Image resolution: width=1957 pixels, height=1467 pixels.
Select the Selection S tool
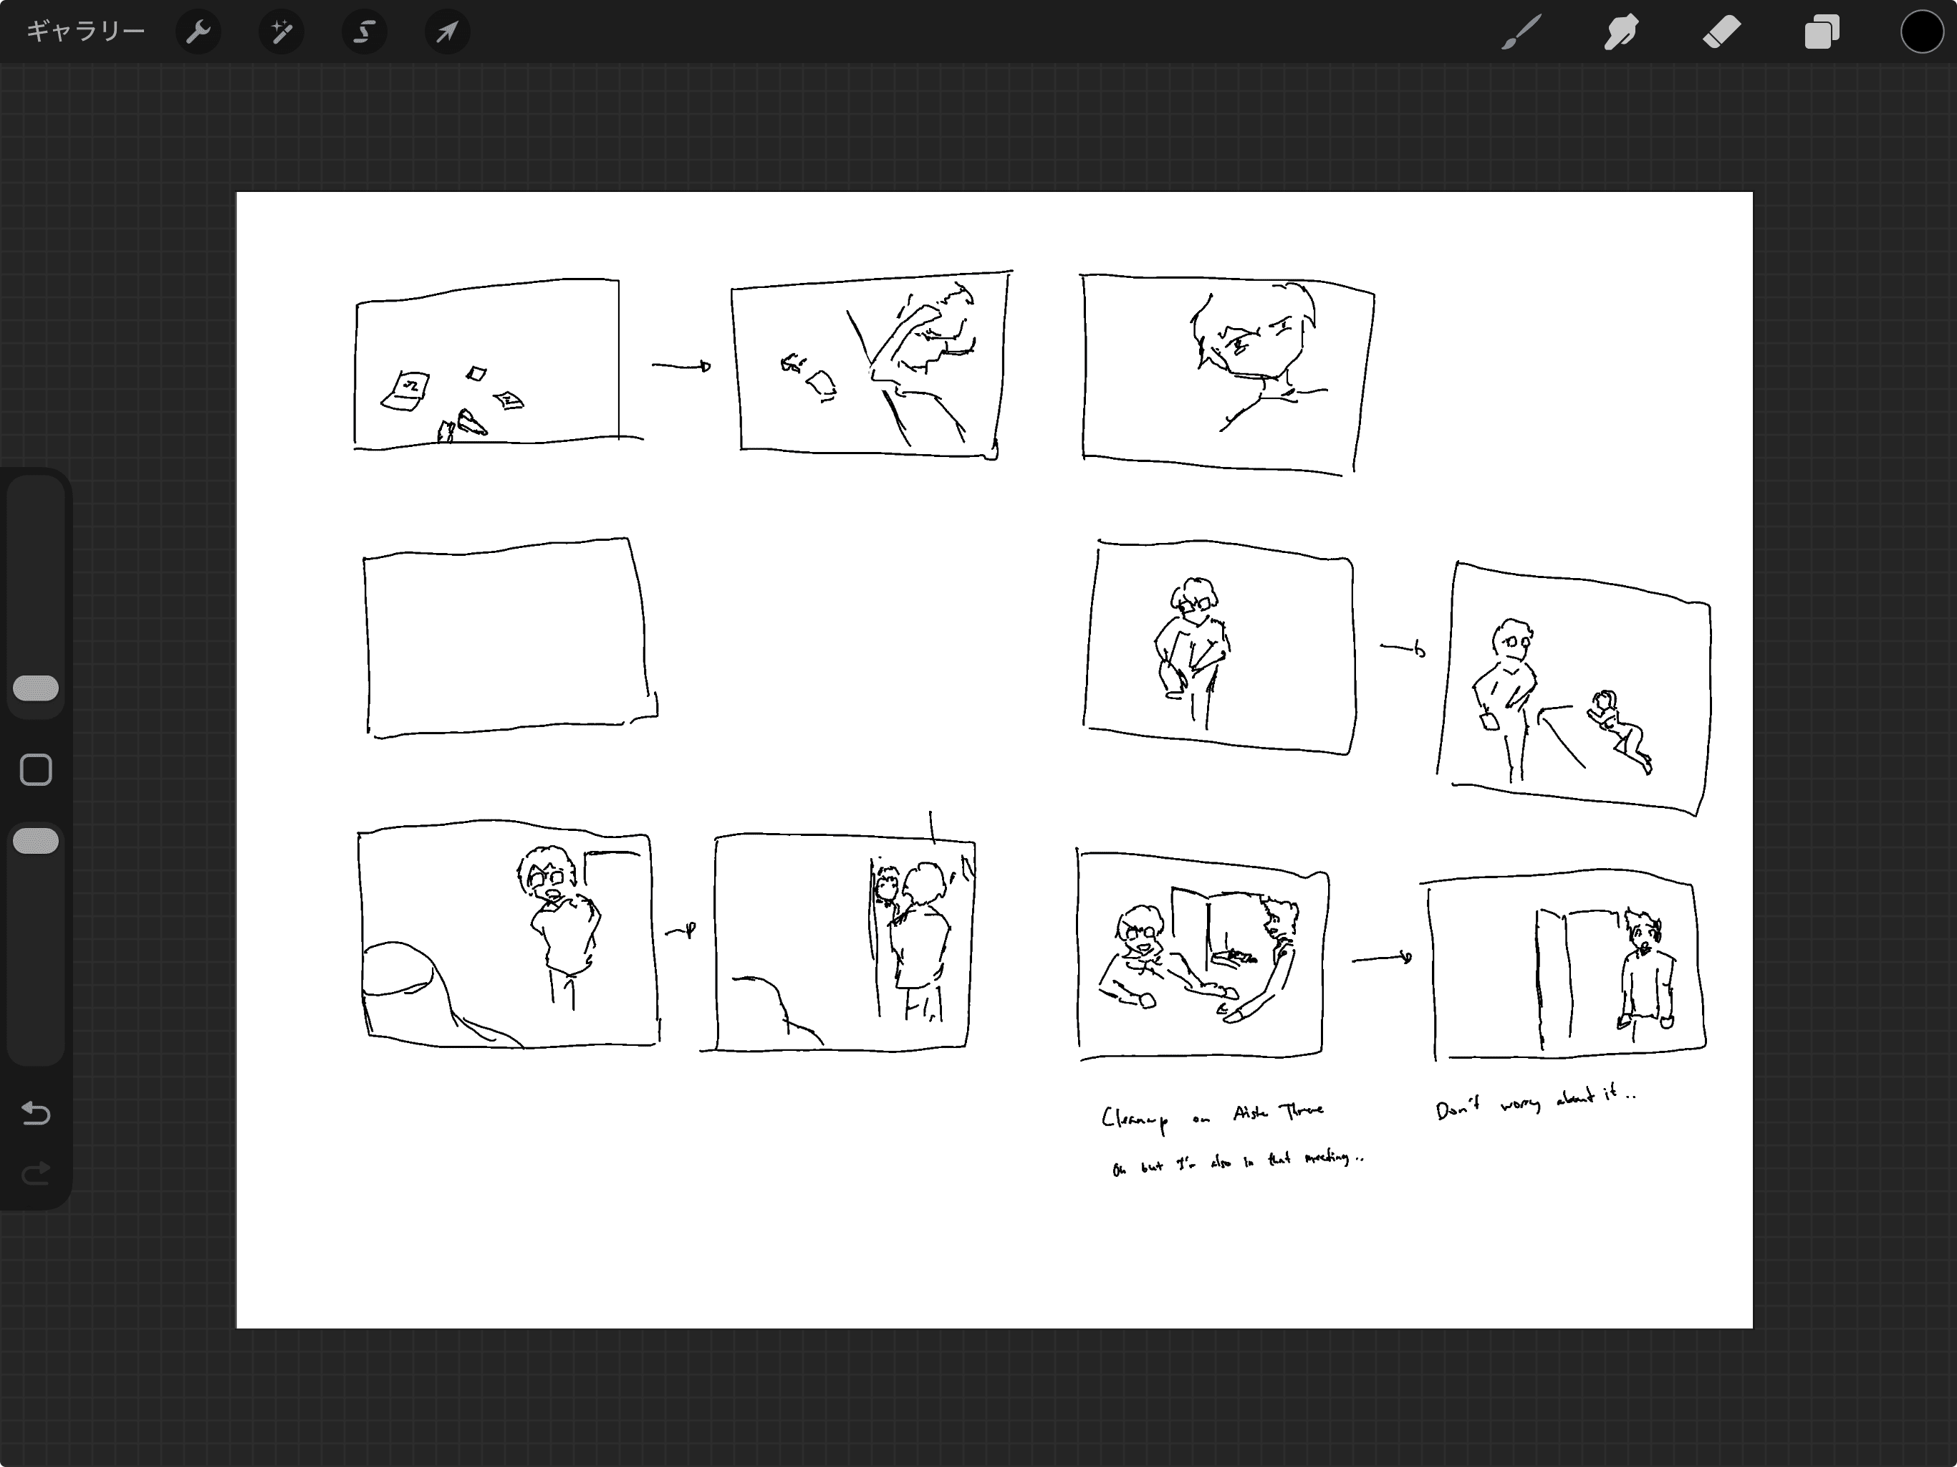point(364,33)
